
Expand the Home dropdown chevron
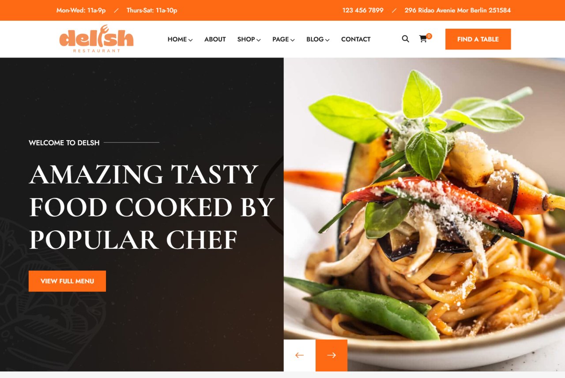pos(191,40)
